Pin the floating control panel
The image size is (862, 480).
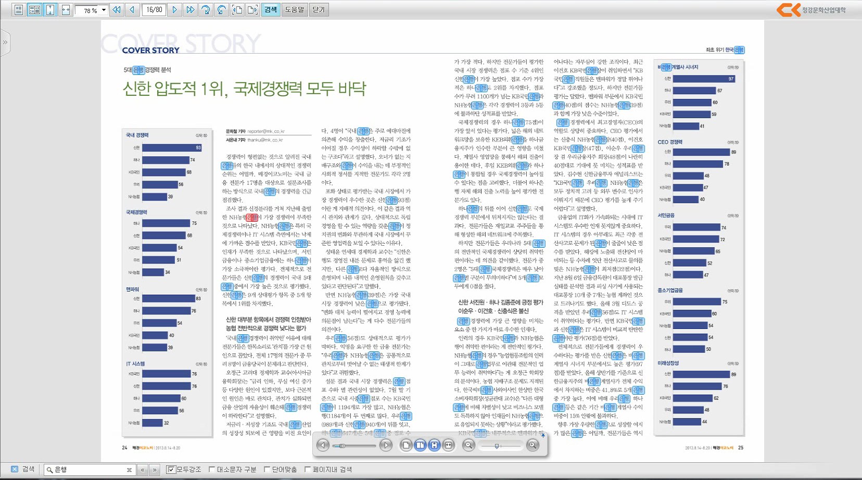point(543,435)
